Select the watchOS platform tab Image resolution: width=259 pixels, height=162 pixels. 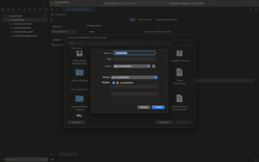(x=93, y=43)
